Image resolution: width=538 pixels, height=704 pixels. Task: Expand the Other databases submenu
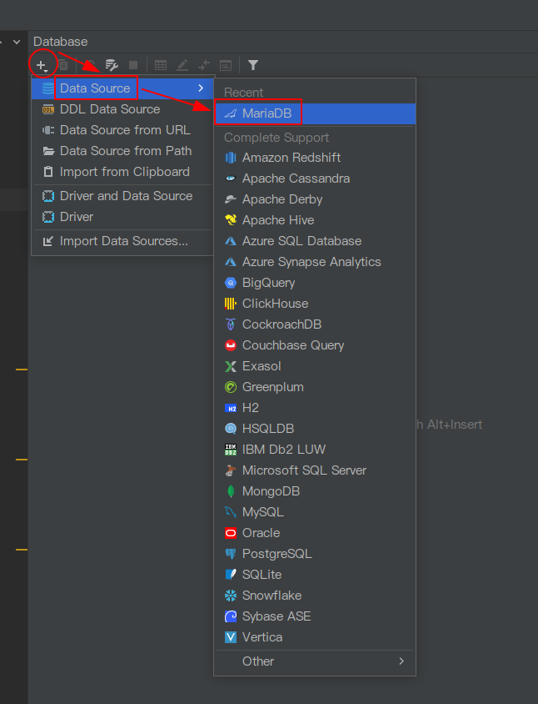401,661
